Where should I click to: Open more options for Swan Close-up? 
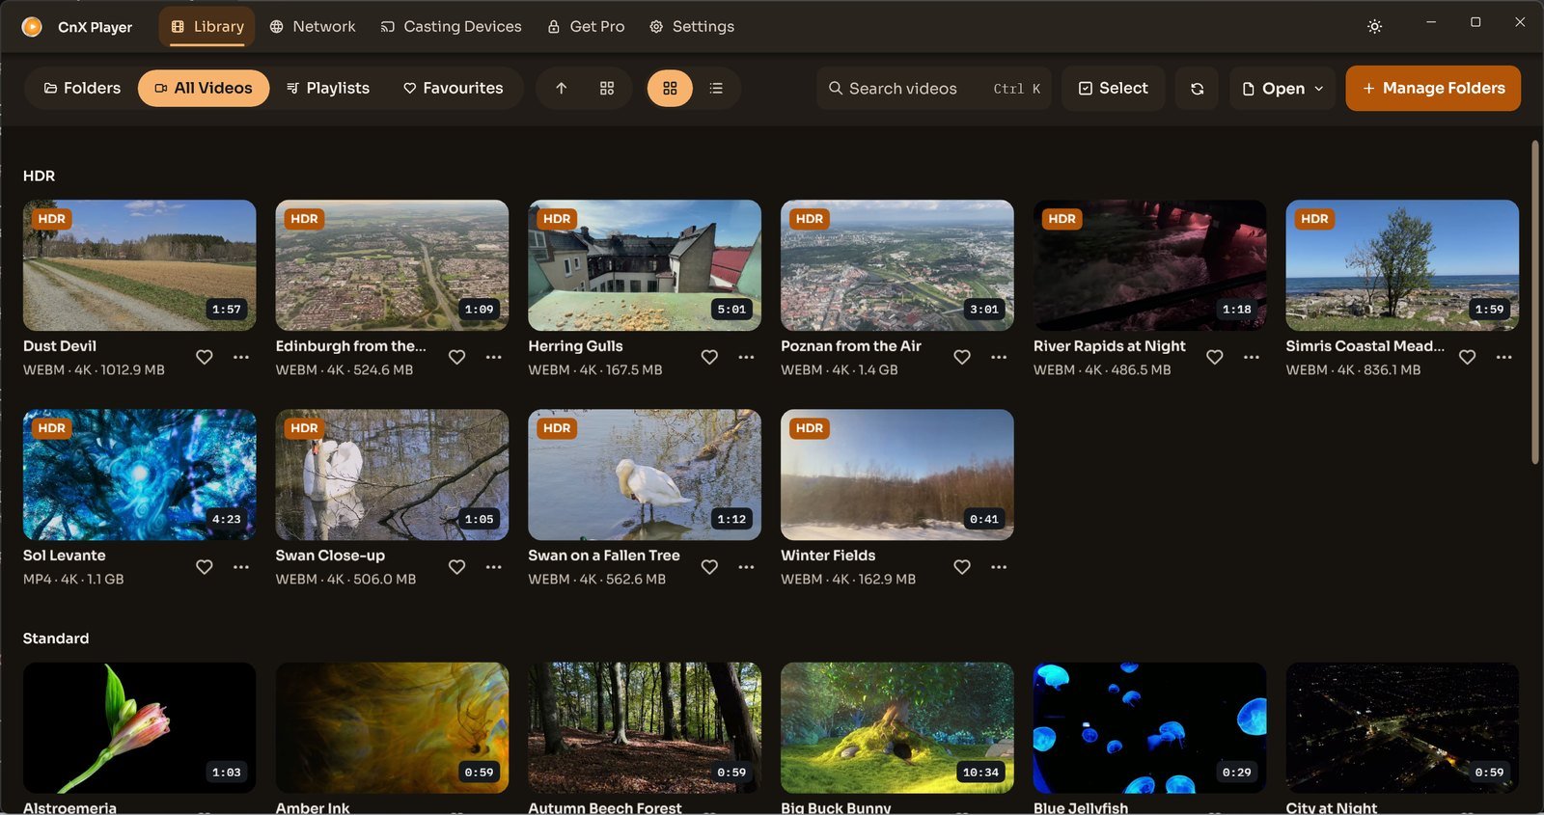tap(494, 567)
